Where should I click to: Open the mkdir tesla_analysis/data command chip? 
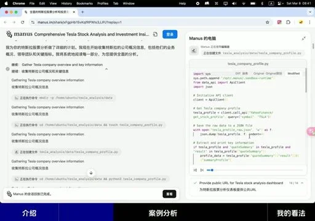(x=63, y=98)
